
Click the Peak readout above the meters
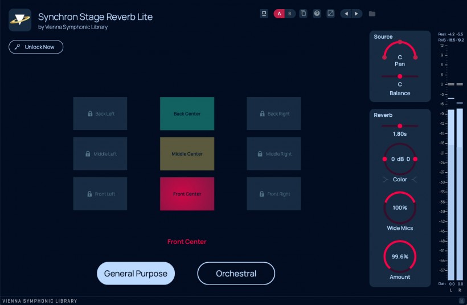point(450,34)
